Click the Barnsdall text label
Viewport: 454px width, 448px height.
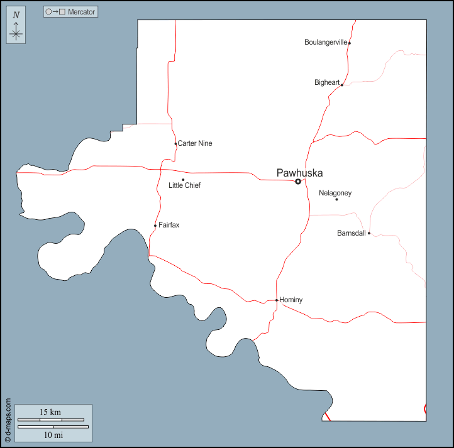352,233
